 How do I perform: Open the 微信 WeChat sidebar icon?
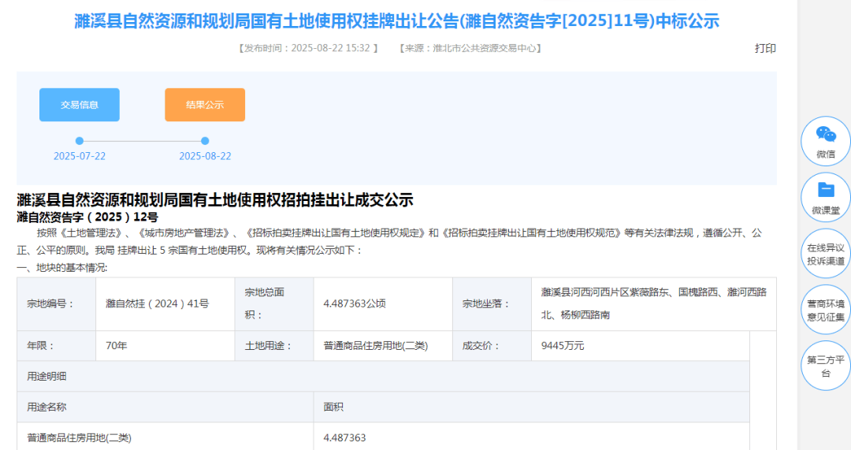[826, 140]
